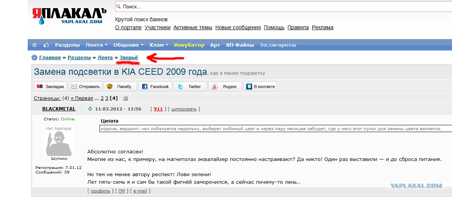
Task: Click the ЯП Закладки share button
Action: tap(51, 87)
